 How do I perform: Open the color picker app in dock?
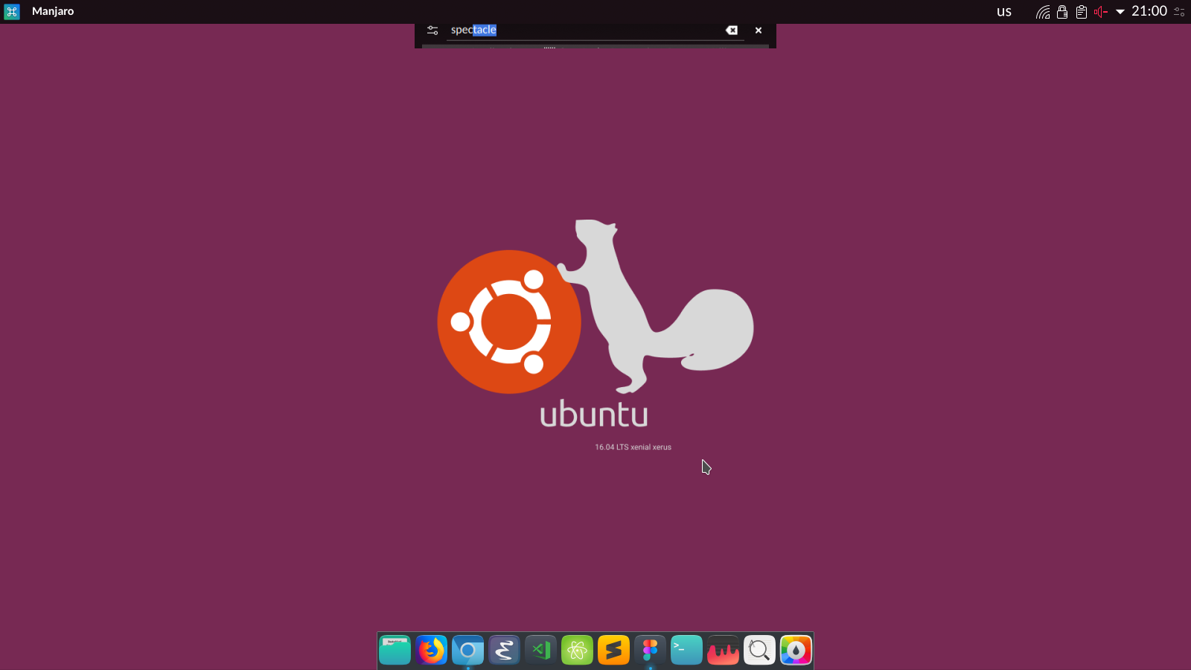[x=796, y=651]
